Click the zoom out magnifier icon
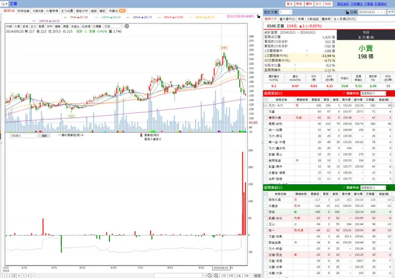Viewport: 395px width, 278px height. pyautogui.click(x=210, y=275)
